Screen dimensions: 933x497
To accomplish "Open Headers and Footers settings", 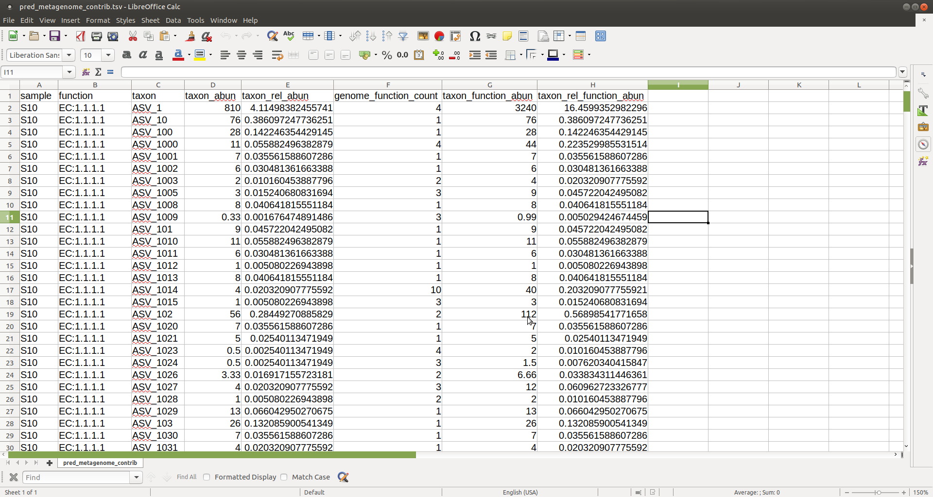I will click(523, 36).
